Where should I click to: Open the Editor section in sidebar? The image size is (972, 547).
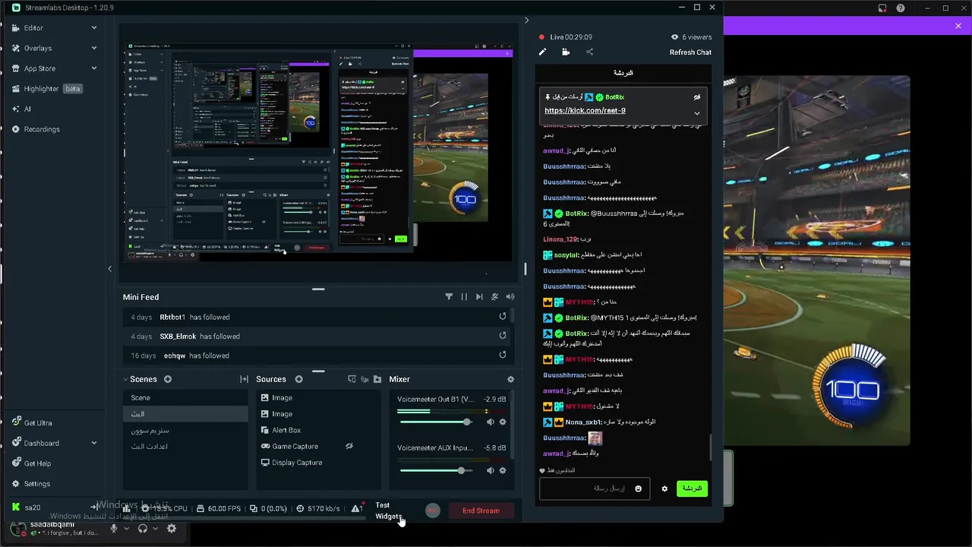coord(33,27)
